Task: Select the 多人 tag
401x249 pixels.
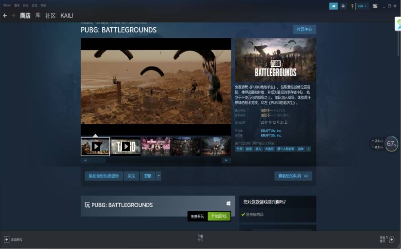Action: tap(259, 149)
